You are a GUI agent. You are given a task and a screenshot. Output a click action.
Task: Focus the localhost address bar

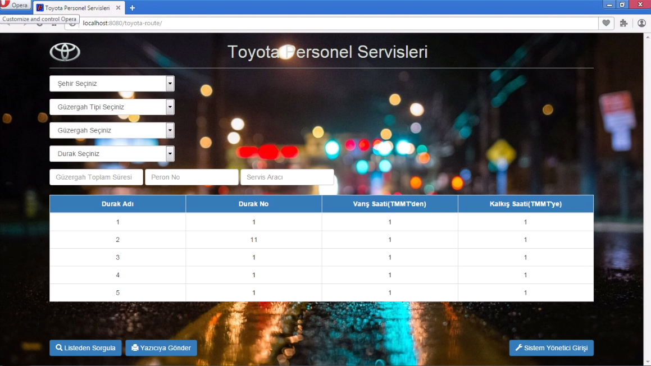tap(332, 23)
